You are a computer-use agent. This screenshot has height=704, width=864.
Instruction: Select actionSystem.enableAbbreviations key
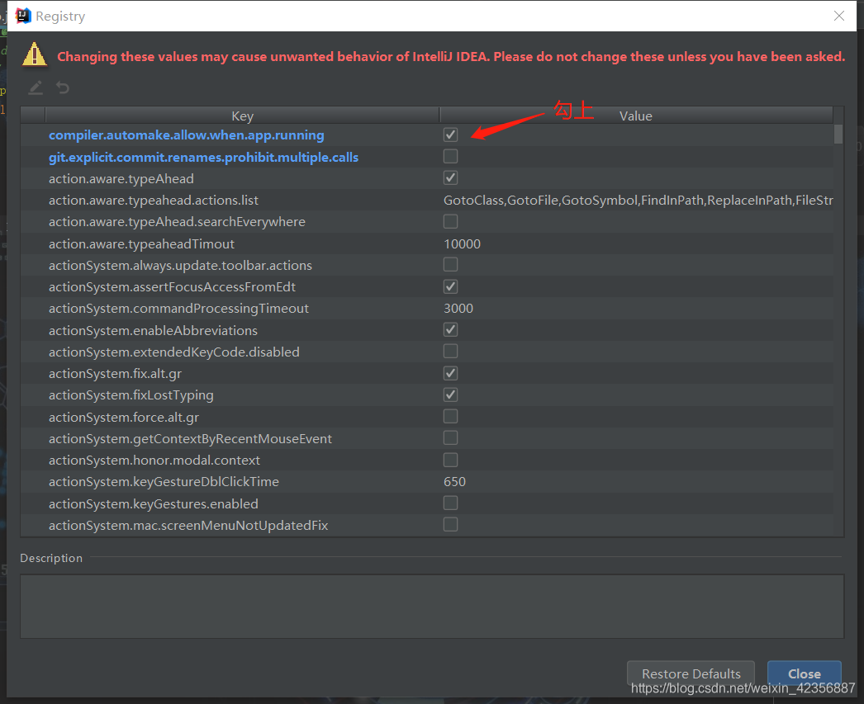coord(153,330)
